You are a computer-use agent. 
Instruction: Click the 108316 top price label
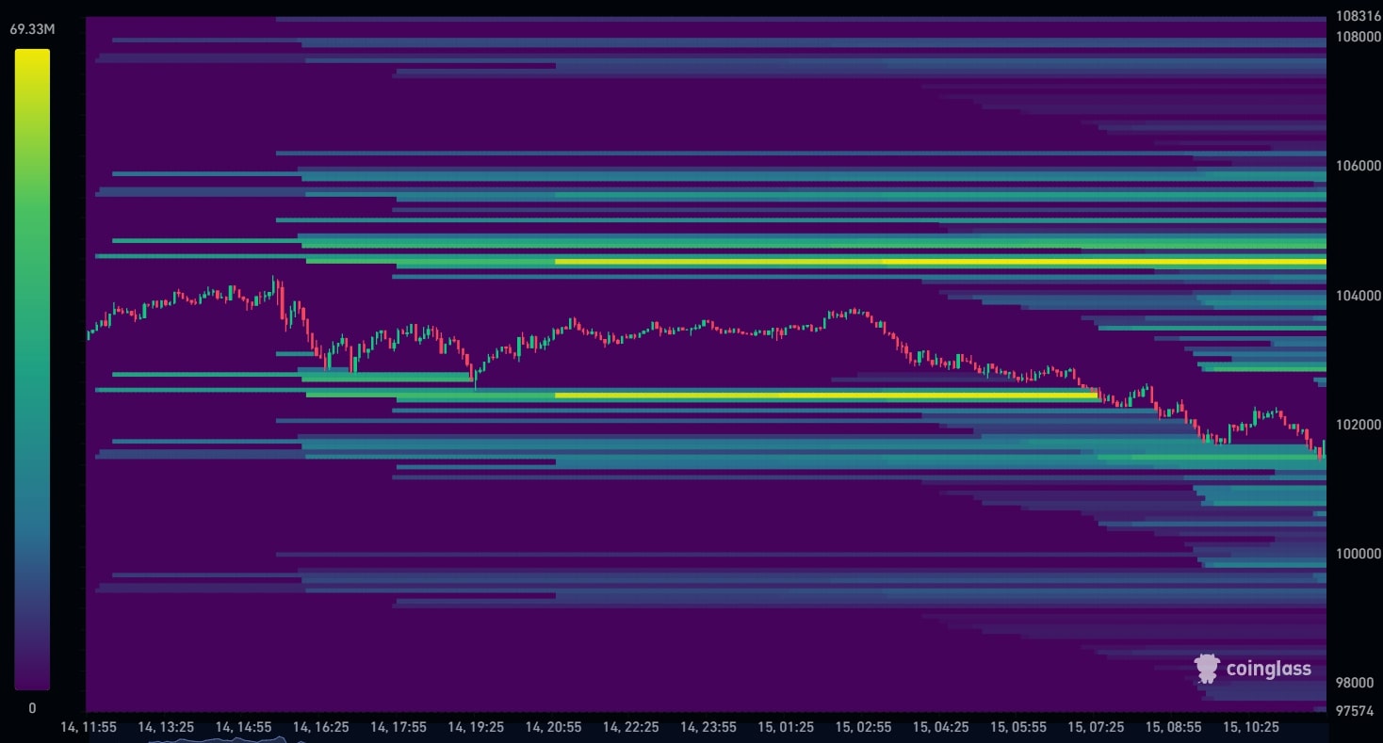coord(1359,16)
